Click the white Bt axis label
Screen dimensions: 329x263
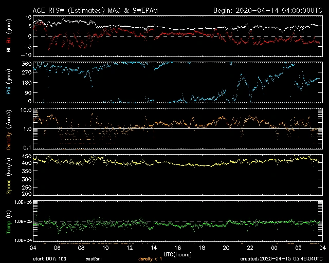[x=9, y=49]
